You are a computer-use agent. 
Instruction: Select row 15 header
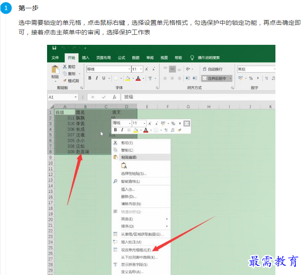coord(51,191)
